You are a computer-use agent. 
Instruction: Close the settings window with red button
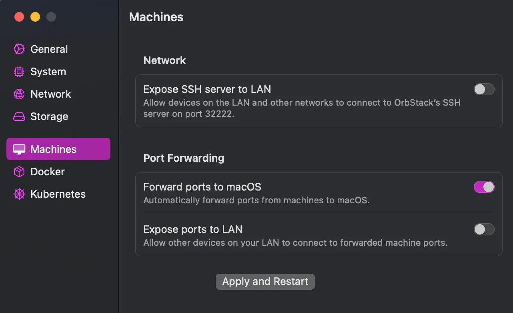tap(19, 17)
